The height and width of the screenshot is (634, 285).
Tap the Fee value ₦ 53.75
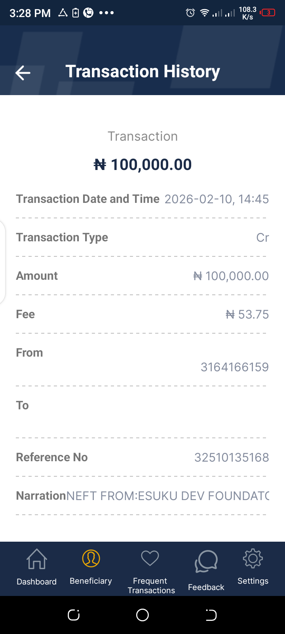pyautogui.click(x=247, y=315)
